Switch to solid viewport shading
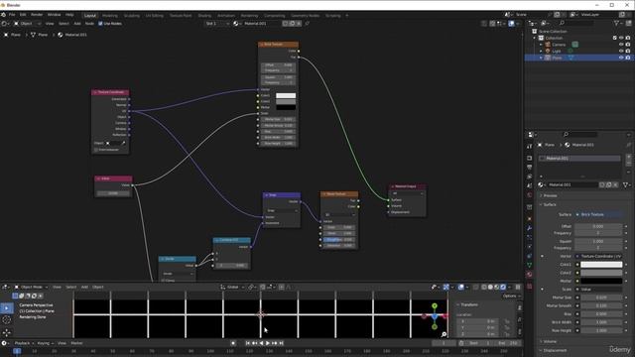The height and width of the screenshot is (357, 635). click(x=490, y=287)
